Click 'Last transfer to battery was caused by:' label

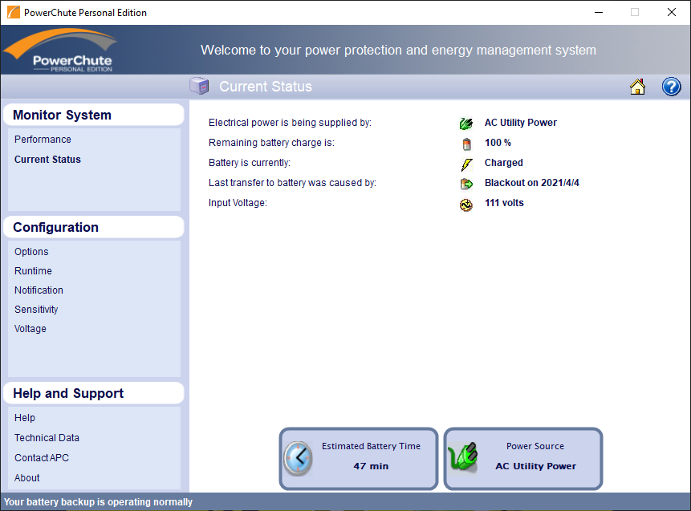292,183
